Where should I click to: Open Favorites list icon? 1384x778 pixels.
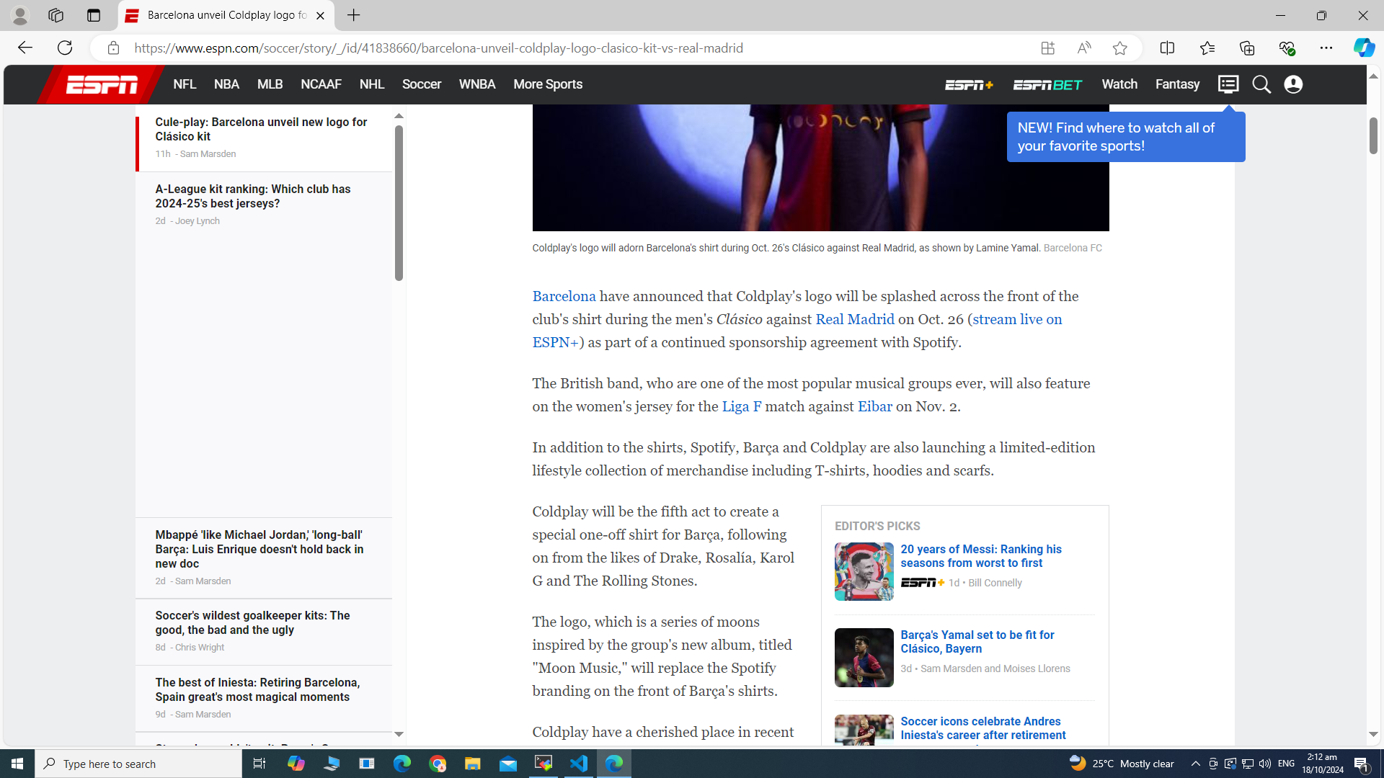[1207, 48]
